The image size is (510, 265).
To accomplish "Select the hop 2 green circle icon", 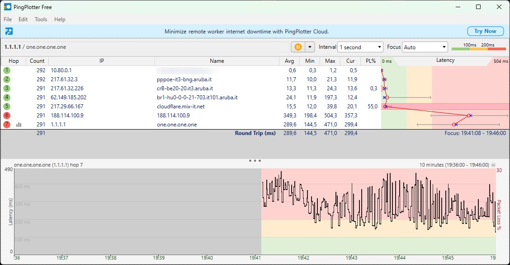I will 7,79.
